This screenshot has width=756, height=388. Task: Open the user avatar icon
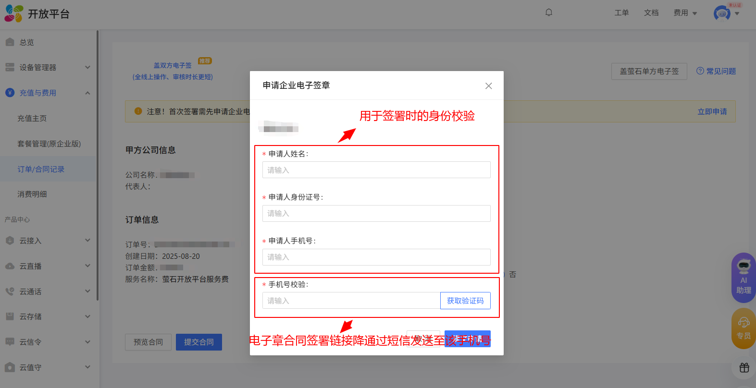tap(722, 13)
